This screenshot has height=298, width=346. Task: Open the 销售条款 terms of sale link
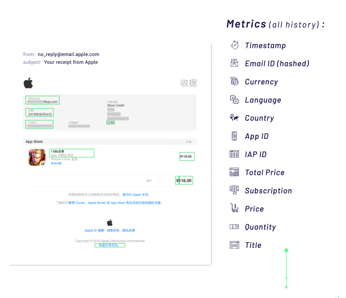[x=113, y=230]
